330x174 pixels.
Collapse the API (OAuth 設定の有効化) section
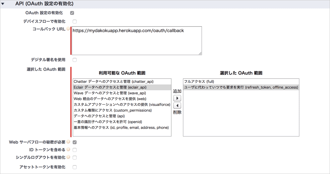click(3, 4)
